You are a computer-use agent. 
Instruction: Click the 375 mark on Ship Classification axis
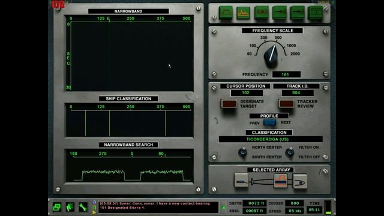pyautogui.click(x=160, y=107)
